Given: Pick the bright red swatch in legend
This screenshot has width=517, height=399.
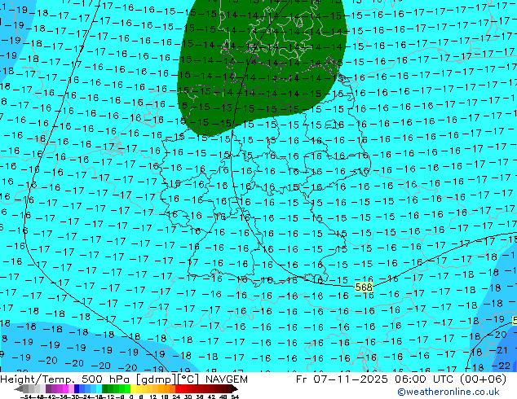Looking at the screenshot, I should pyautogui.click(x=178, y=388).
